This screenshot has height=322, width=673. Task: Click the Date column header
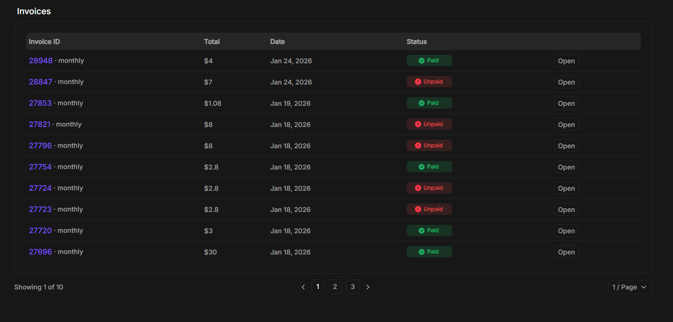277,42
